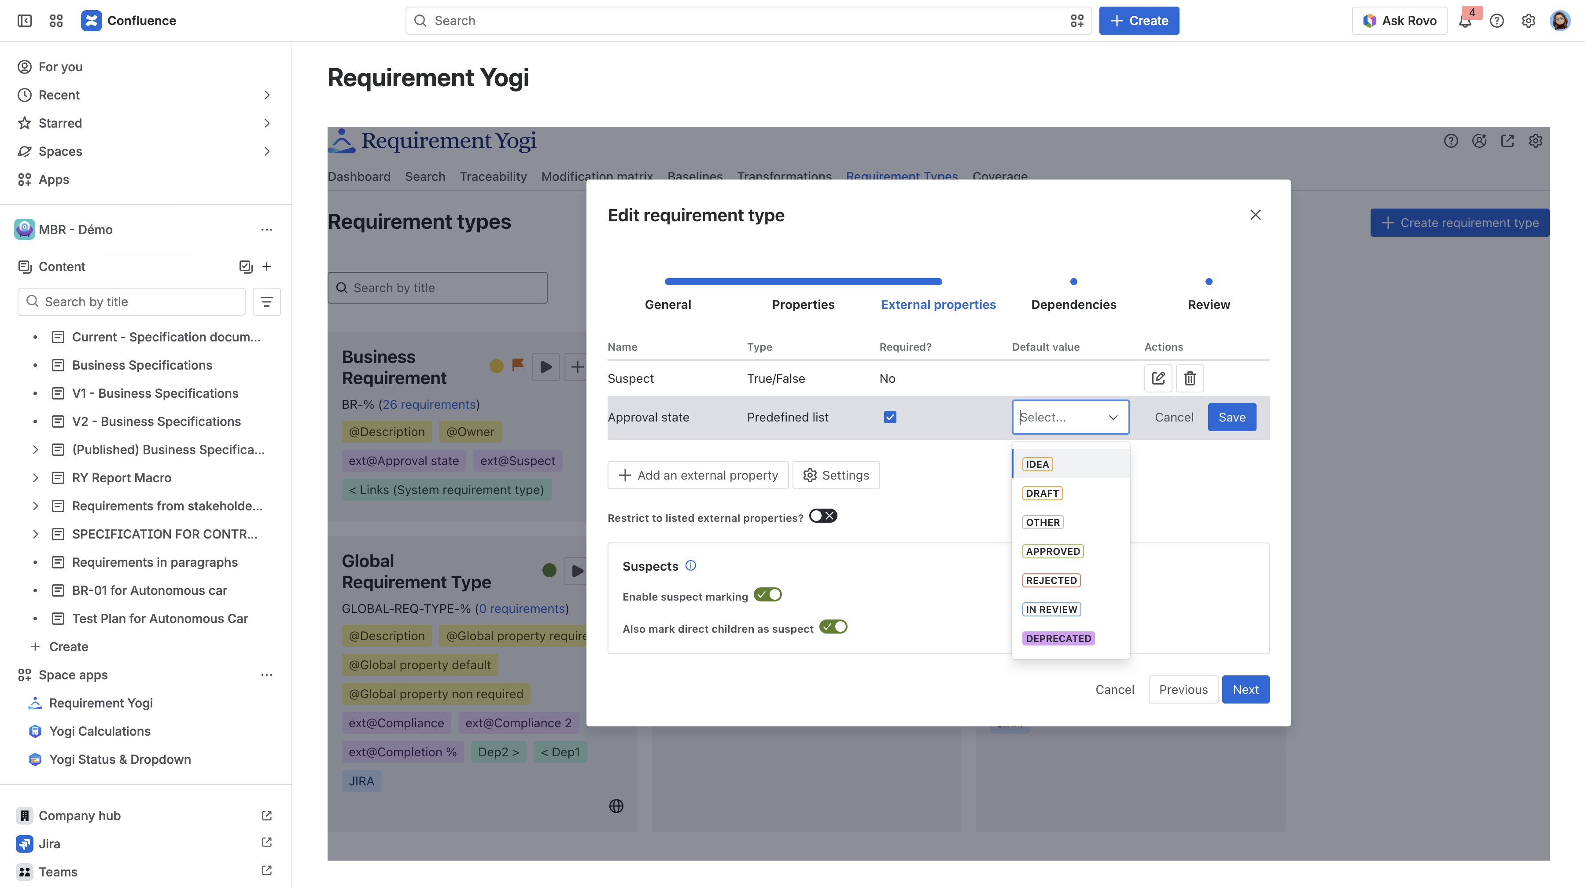
Task: Open Yogi Calculations space app
Action: click(100, 731)
